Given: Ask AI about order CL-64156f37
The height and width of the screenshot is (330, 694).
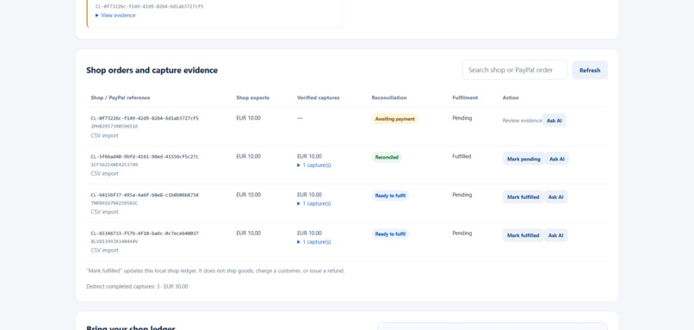Looking at the screenshot, I should point(556,197).
